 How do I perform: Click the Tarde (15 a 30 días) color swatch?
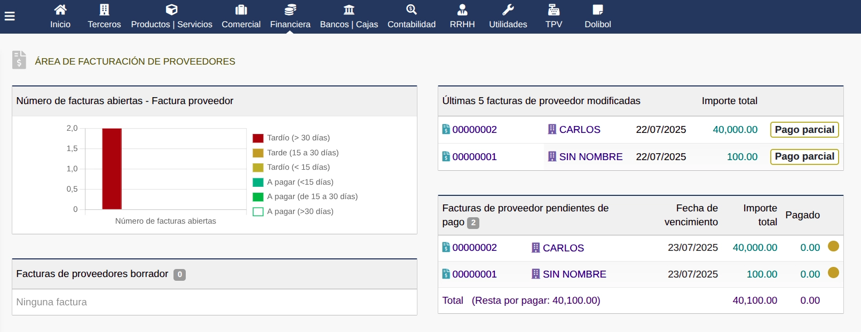click(258, 153)
